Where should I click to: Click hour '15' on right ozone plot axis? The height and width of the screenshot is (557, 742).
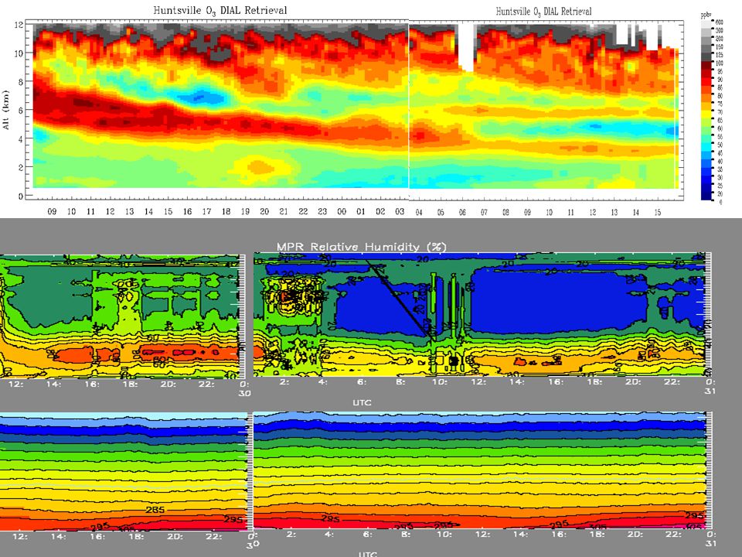point(658,213)
